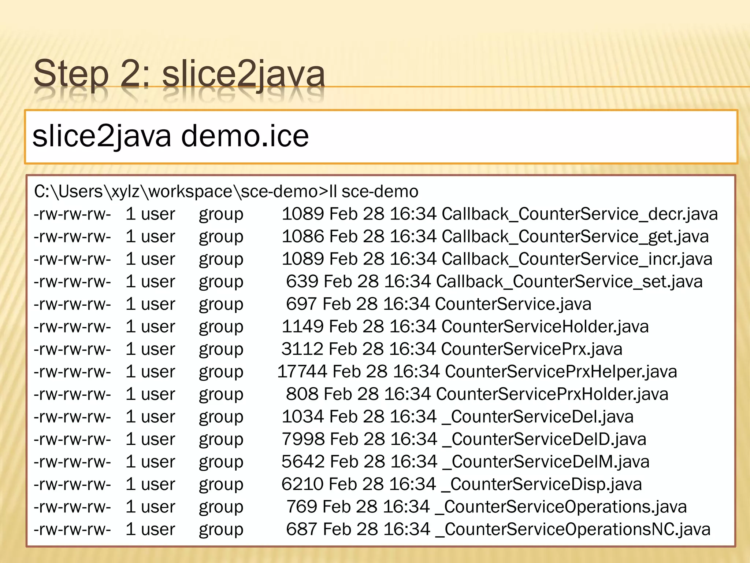The height and width of the screenshot is (563, 750).
Task: Select the file name _CounterServiceOperations.java
Action: 561,507
